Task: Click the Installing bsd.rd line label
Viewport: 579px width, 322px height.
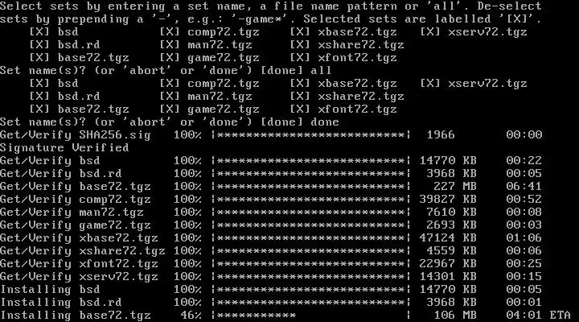Action: 61,303
